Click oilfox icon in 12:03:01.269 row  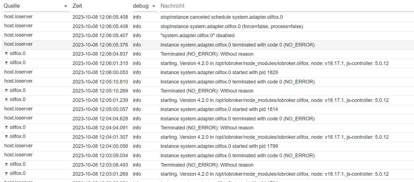6,173
